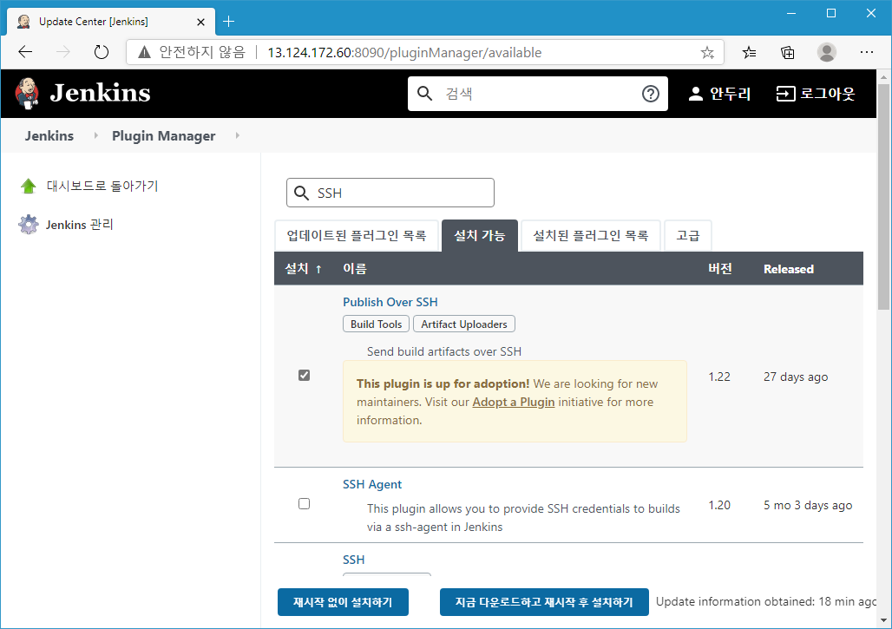Image resolution: width=892 pixels, height=629 pixels.
Task: Click version 1.20 of SSH Agent
Action: (719, 505)
